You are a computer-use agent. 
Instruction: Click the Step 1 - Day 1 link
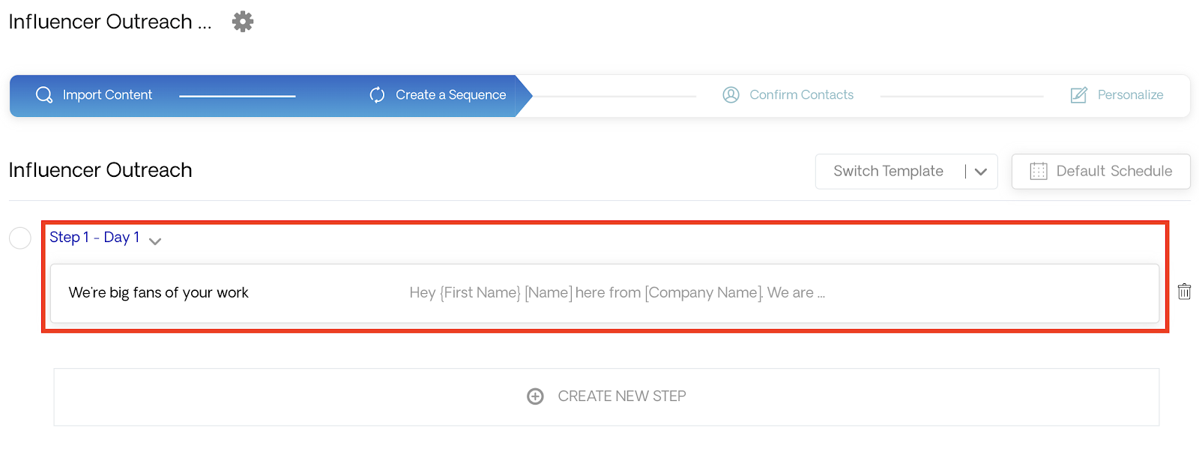point(94,238)
